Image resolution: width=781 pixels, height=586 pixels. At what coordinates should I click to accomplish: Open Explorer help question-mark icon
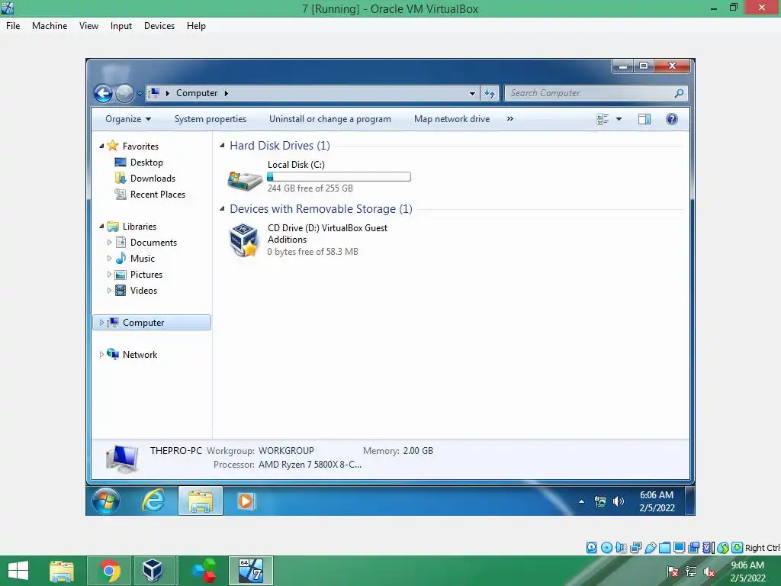click(671, 119)
